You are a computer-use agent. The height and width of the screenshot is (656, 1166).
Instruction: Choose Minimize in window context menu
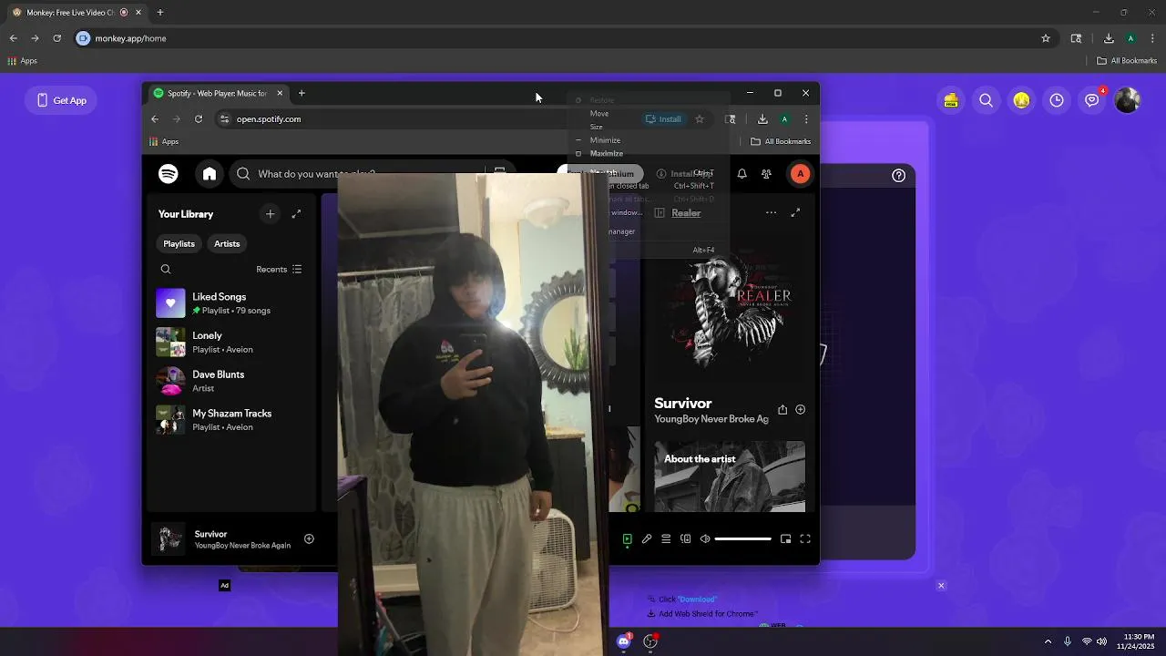coord(649,140)
